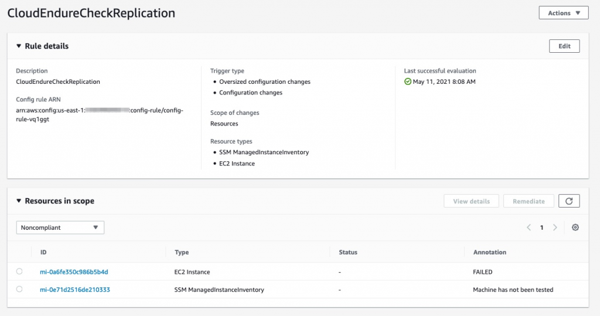
Task: Click 'EC2 Instance' under Resource types
Action: [x=237, y=164]
